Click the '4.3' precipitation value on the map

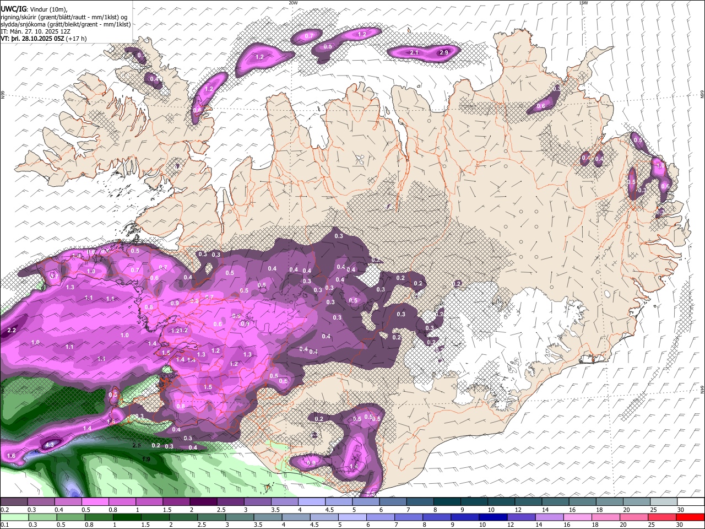coord(50,445)
